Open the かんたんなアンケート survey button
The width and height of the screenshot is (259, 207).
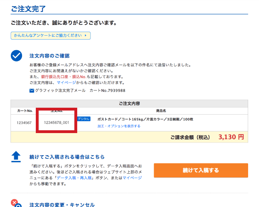coord(51,36)
